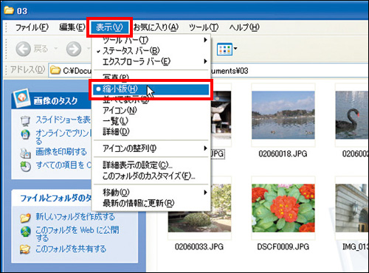Click the スライドショーを表示 task link
This screenshot has width=369, height=273.
tap(63, 120)
